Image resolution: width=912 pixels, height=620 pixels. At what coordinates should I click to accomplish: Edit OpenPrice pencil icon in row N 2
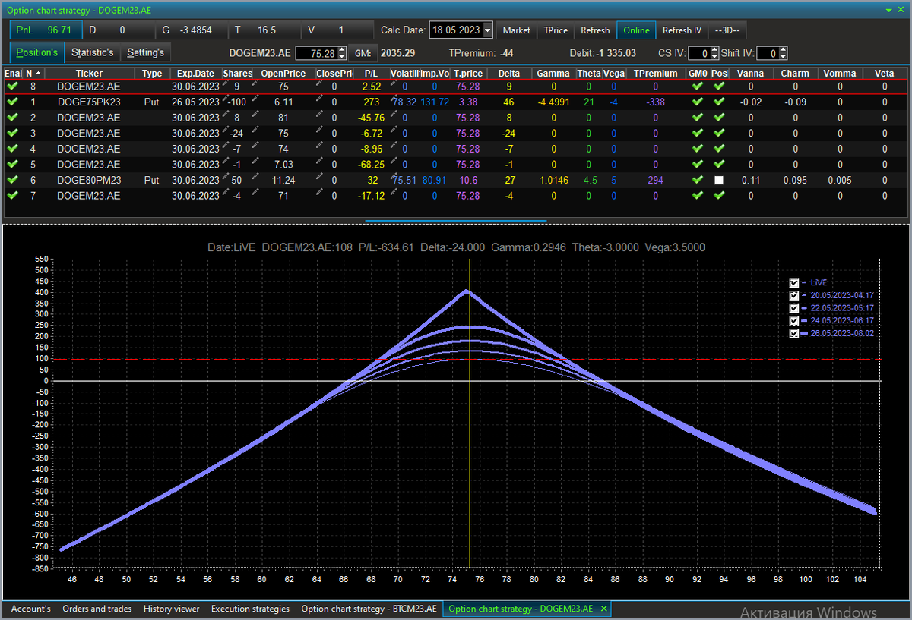(x=255, y=114)
